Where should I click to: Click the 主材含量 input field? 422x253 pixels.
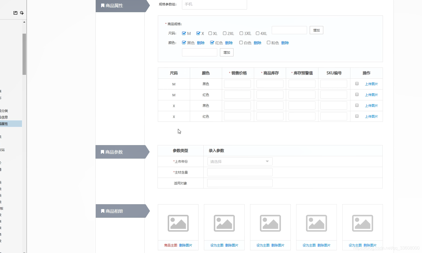[x=240, y=172]
